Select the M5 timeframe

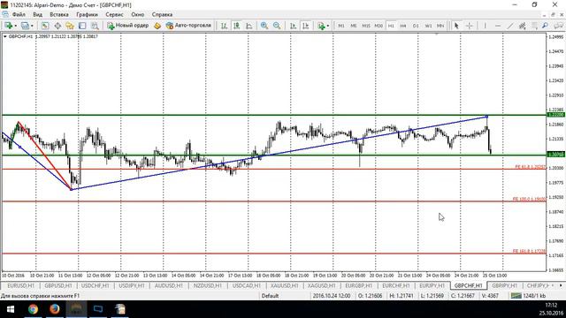pos(354,26)
